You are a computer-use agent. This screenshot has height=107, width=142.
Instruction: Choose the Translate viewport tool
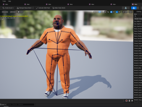[x=97, y=12]
